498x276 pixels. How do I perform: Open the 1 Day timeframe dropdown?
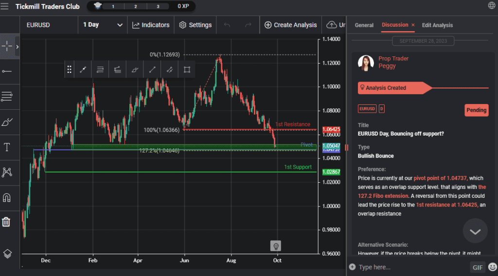pos(103,25)
